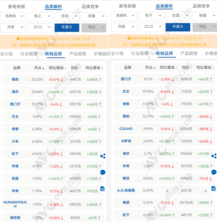This screenshot has height=222, width=217.
Task: Sort right table by 市占 arrows
Action: click(x=154, y=68)
